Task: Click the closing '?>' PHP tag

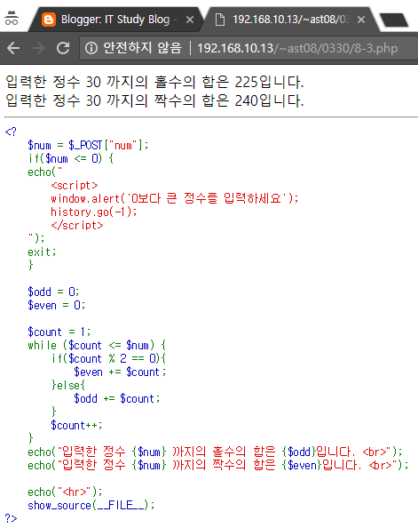Action: click(11, 518)
